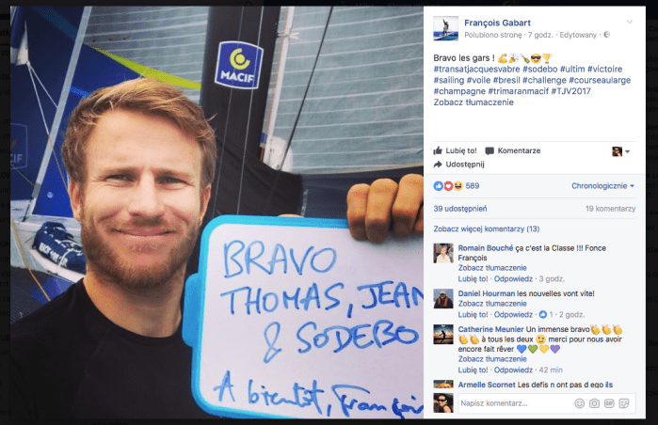658x425 pixels.
Task: Attach photo with camera icon
Action: point(594,403)
